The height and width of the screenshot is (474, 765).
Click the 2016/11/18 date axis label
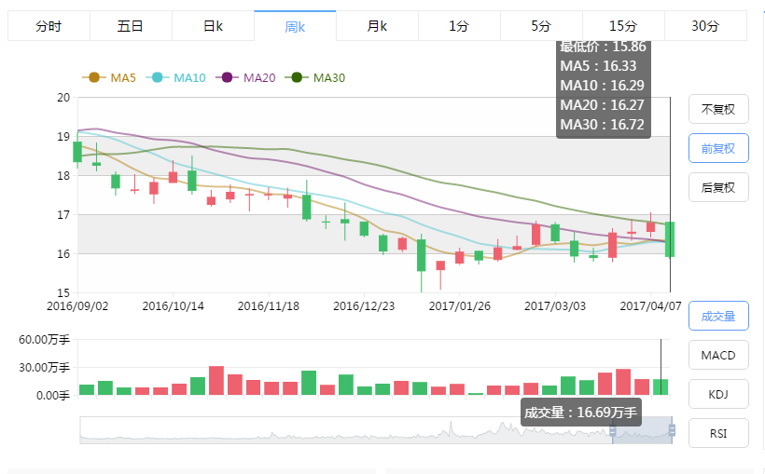(x=269, y=306)
